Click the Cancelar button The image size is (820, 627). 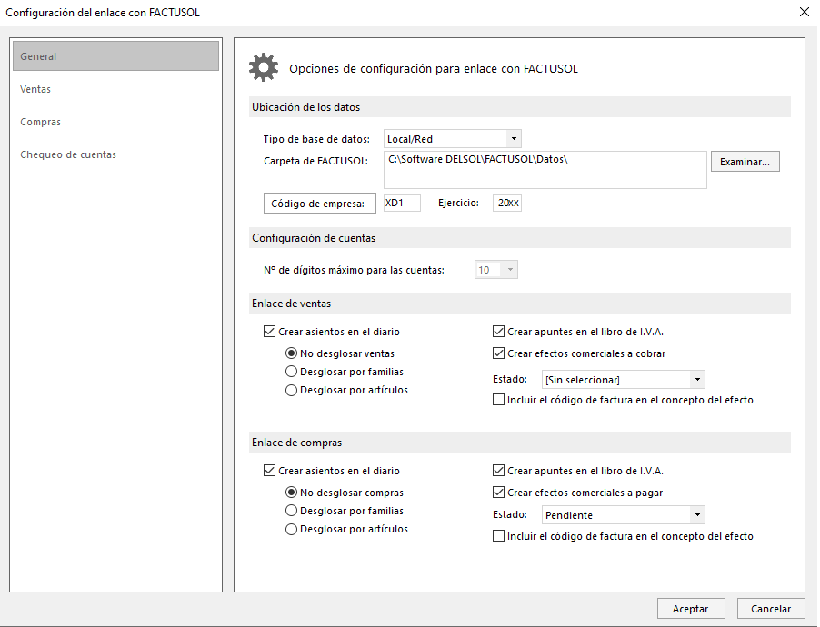coord(771,609)
